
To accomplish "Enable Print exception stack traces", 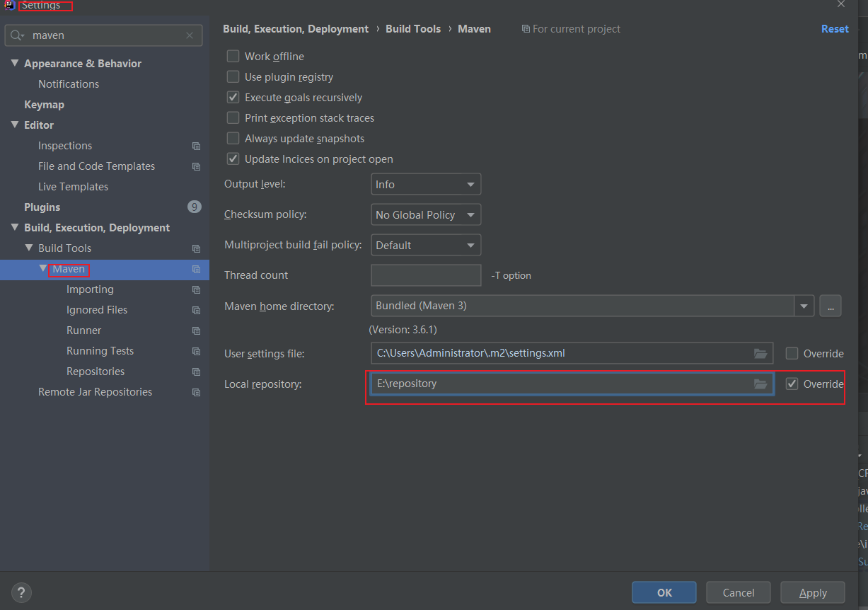I will [x=233, y=117].
